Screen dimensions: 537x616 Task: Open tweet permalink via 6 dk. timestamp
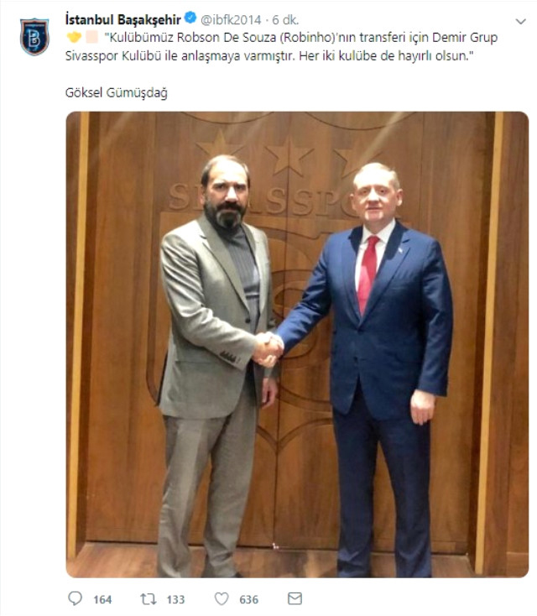pyautogui.click(x=285, y=19)
